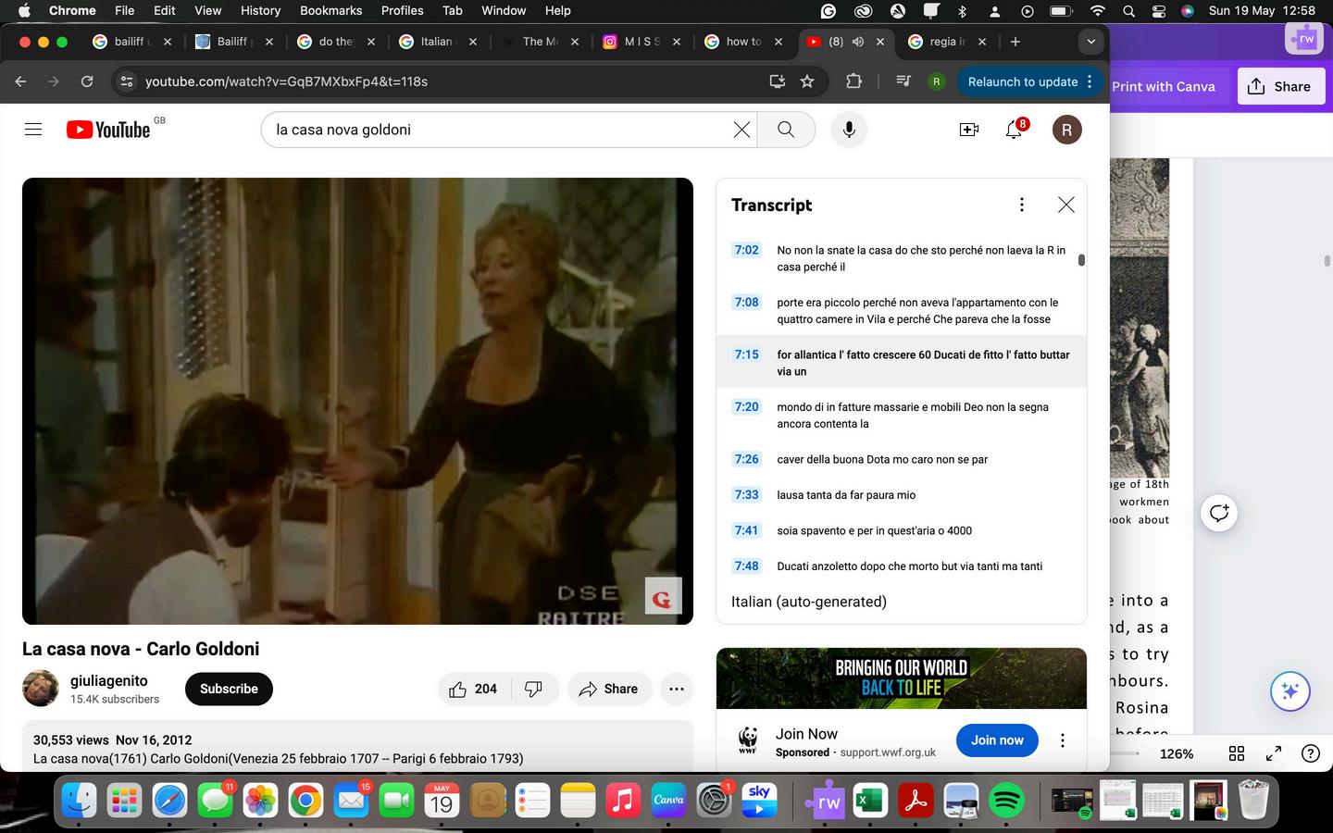Open the Profiles menu in menu bar
Screen dimensions: 1333x833
[402, 10]
